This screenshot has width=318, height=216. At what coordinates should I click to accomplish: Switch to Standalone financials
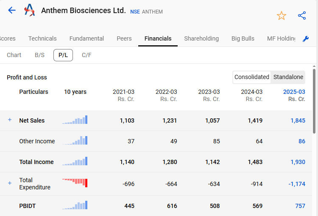pyautogui.click(x=288, y=77)
